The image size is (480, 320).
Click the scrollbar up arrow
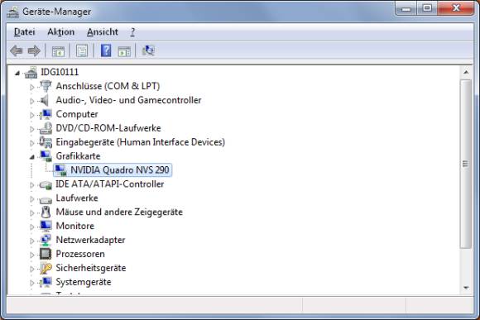pos(466,72)
